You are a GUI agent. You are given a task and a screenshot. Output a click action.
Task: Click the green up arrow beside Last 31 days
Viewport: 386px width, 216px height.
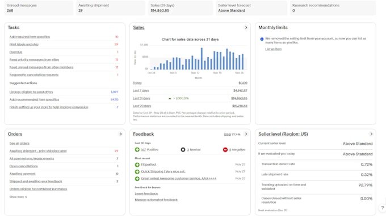(170, 98)
